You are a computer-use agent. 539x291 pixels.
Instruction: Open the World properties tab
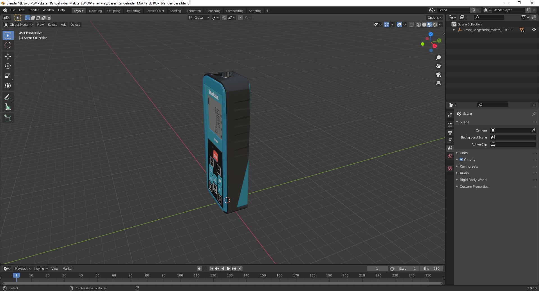coord(450,156)
